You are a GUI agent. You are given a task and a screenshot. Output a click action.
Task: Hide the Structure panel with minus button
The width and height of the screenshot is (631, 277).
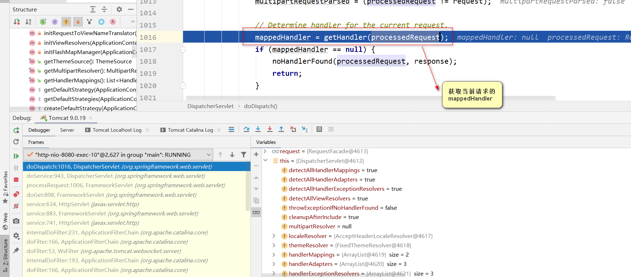(131, 9)
